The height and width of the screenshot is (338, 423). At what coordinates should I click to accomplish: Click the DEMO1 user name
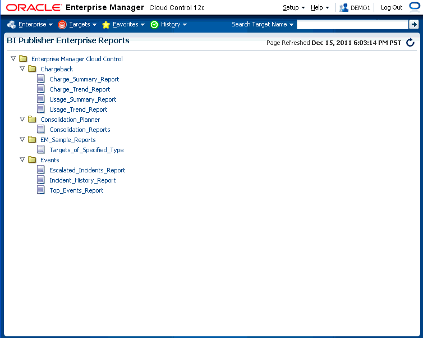point(360,8)
